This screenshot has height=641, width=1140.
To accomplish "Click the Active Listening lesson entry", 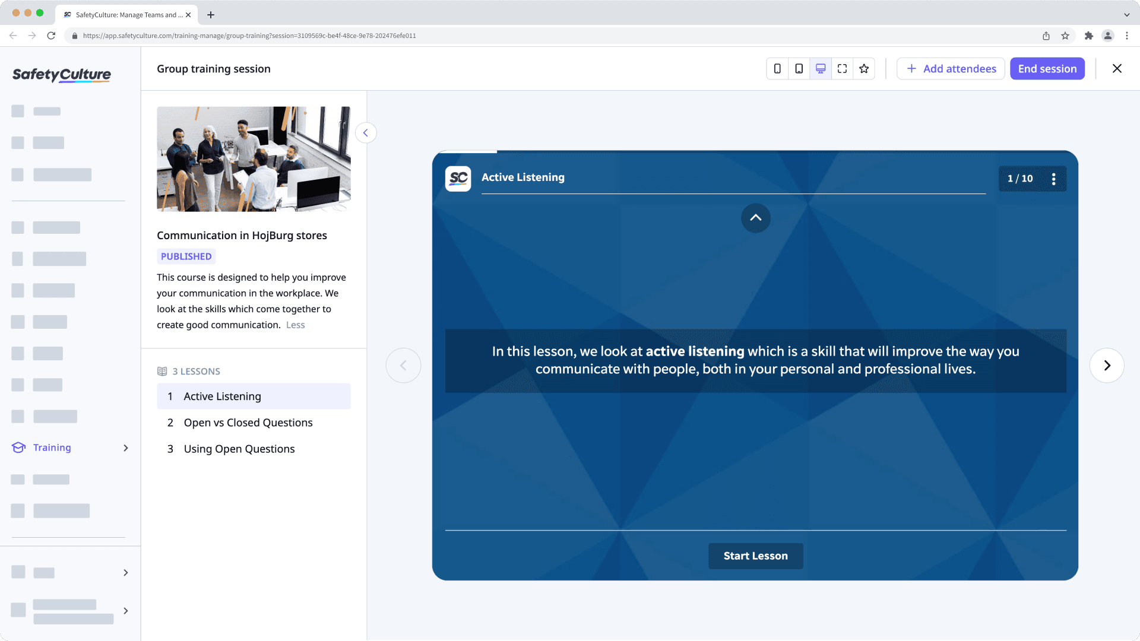I will (x=221, y=396).
